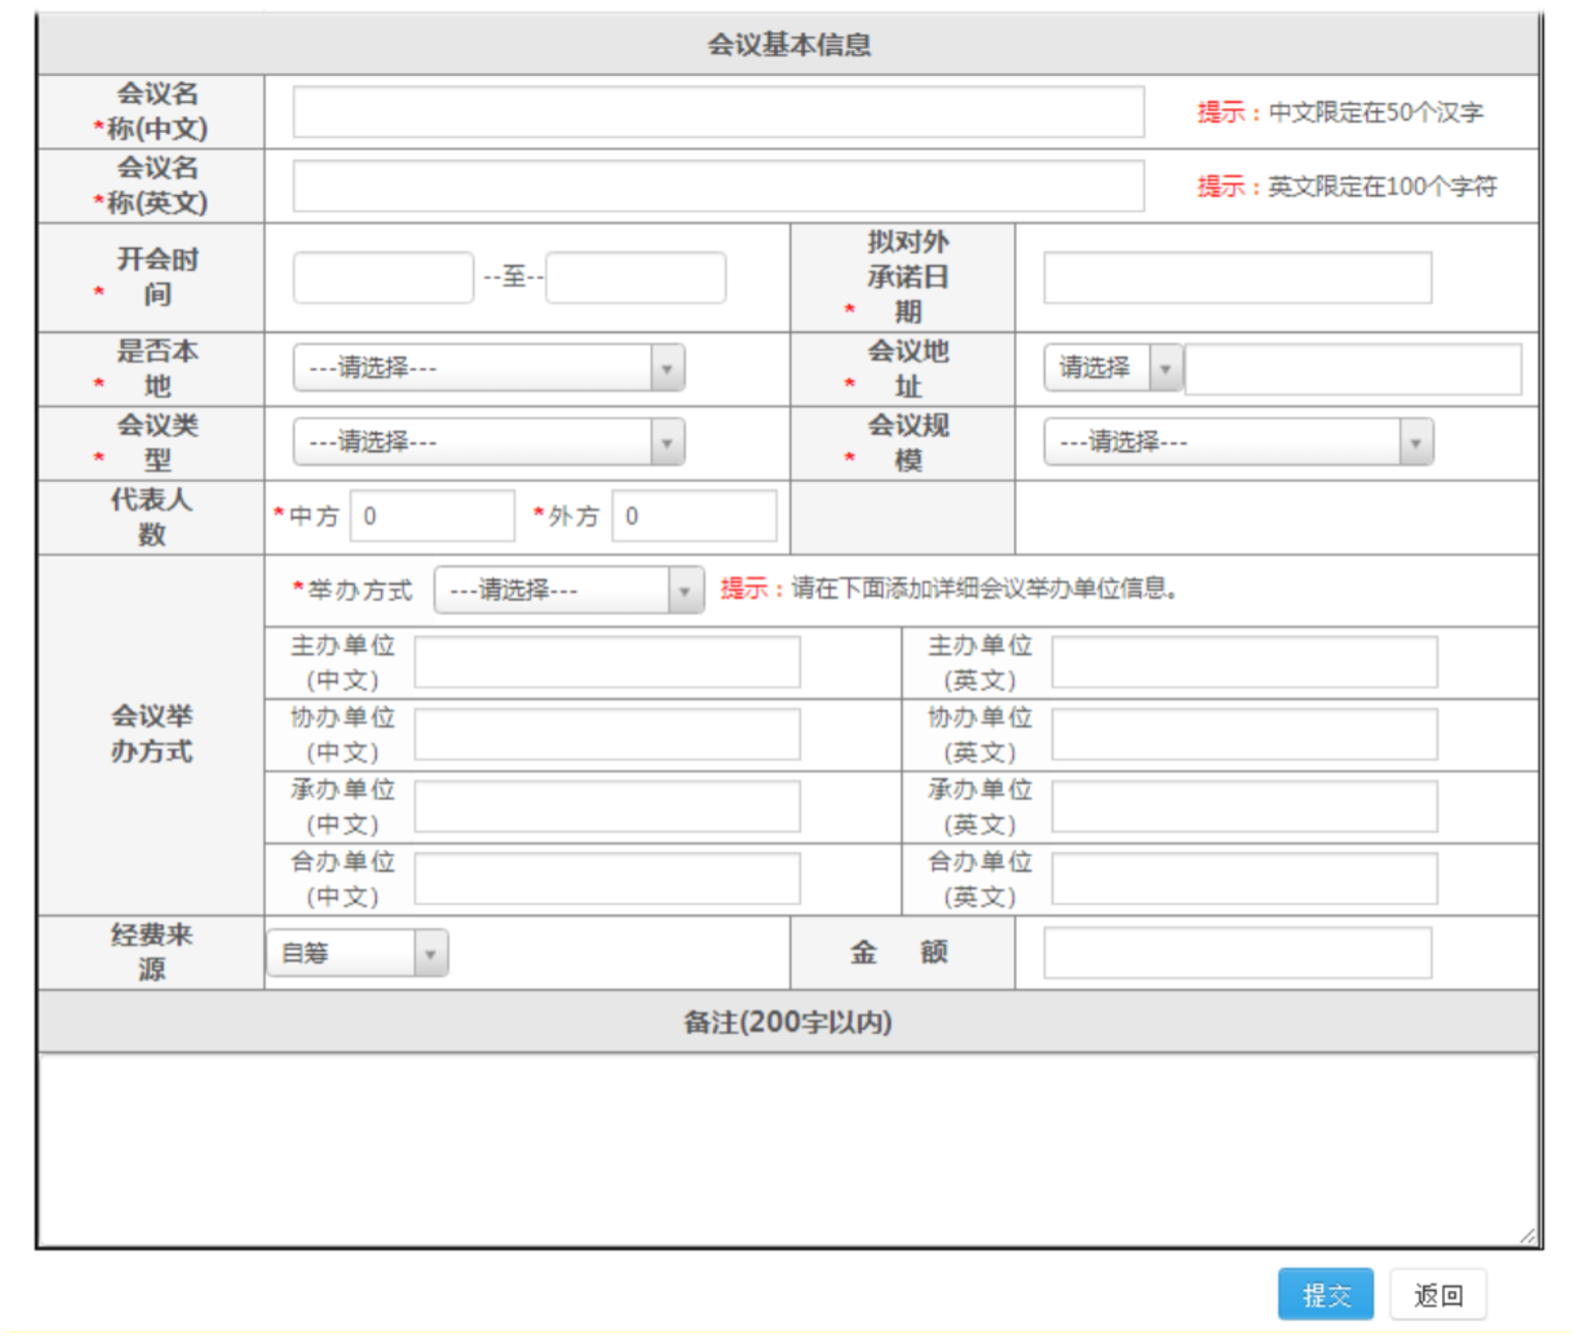This screenshot has height=1338, width=1575.
Task: Click the 协办单位(英文) input field
Action: [x=1244, y=734]
